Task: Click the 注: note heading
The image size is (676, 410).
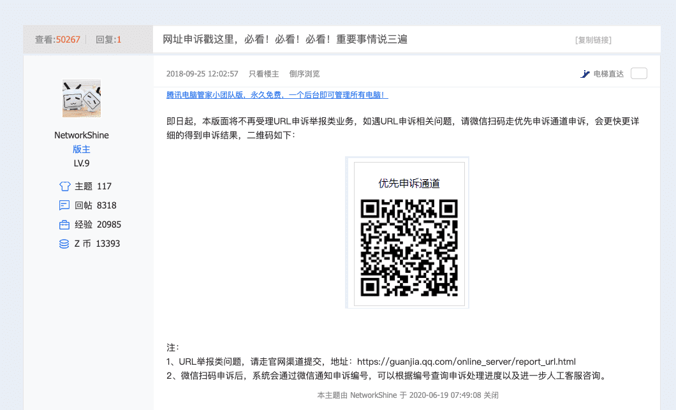Action: [x=173, y=348]
